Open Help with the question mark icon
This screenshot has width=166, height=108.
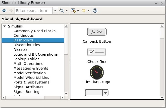(x=95, y=10)
